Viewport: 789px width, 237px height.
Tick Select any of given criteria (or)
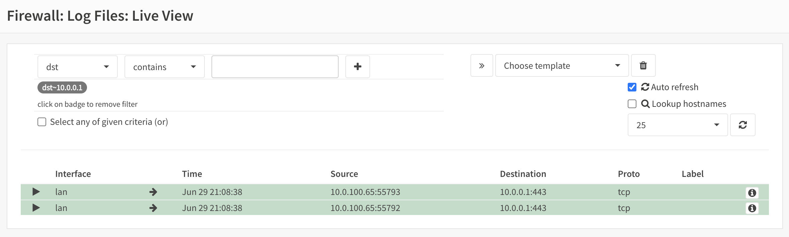pos(42,122)
